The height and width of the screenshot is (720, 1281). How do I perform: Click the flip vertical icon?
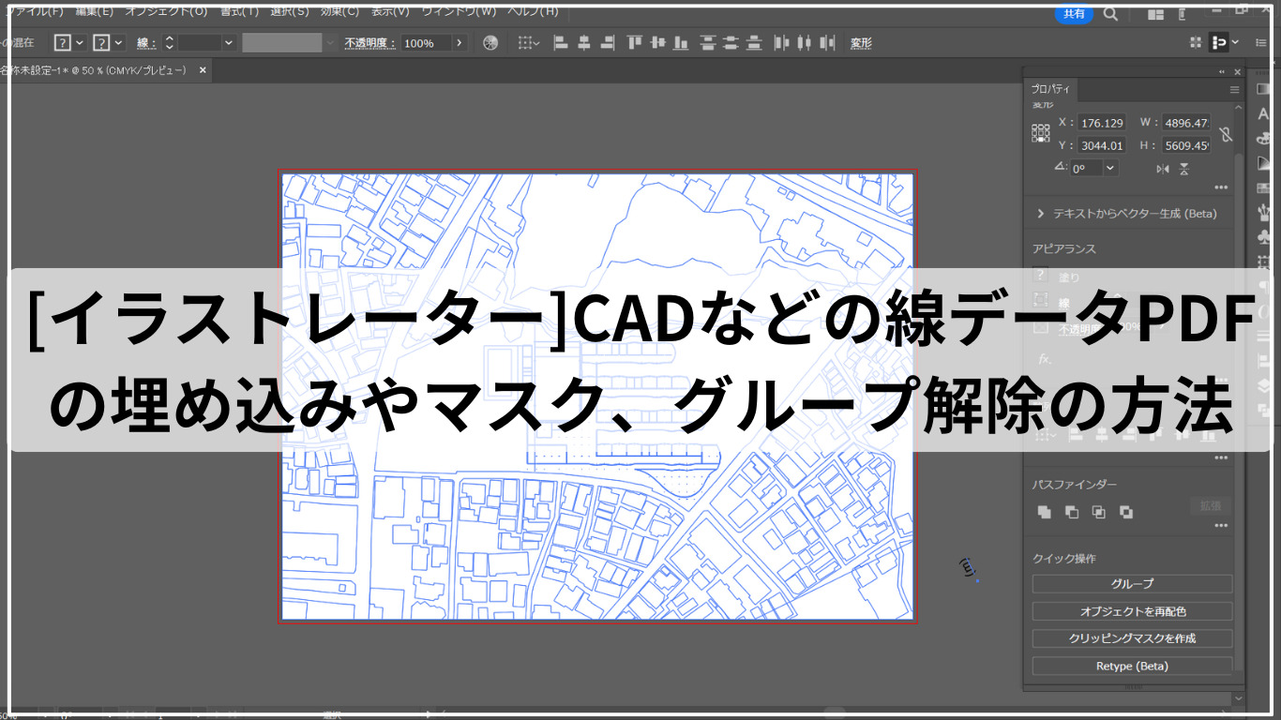(1184, 169)
